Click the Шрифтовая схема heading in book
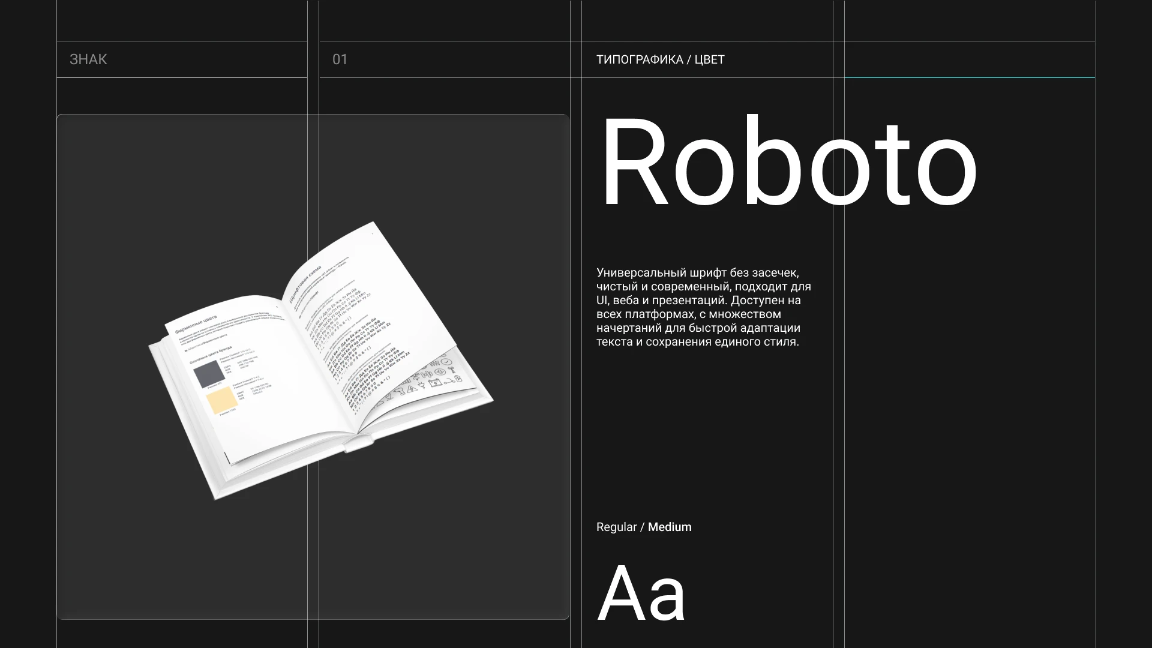The image size is (1152, 648). tap(306, 283)
